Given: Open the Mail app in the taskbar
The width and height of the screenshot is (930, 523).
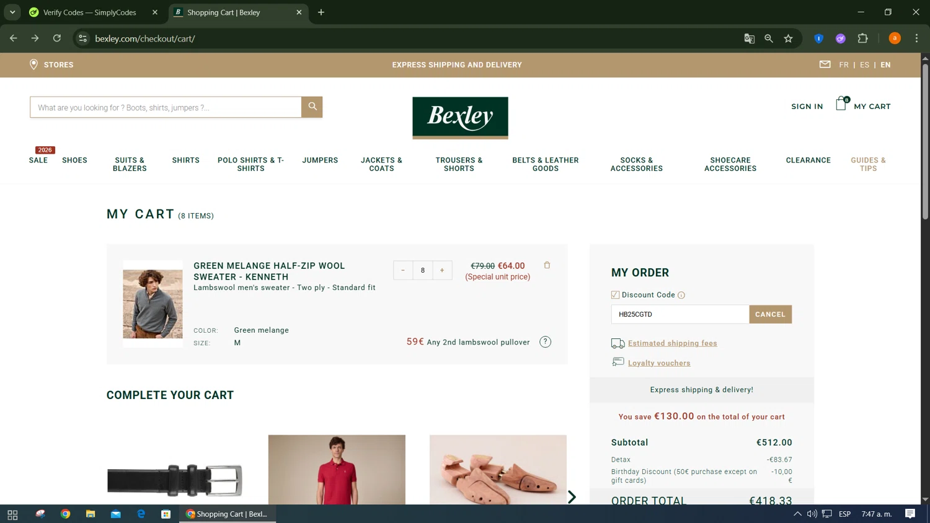Looking at the screenshot, I should click(x=116, y=514).
